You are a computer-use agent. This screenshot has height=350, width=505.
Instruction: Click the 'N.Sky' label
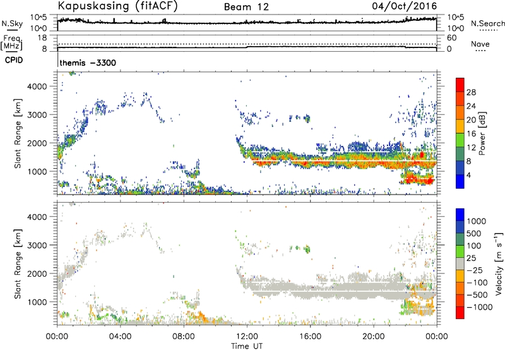[x=12, y=24]
